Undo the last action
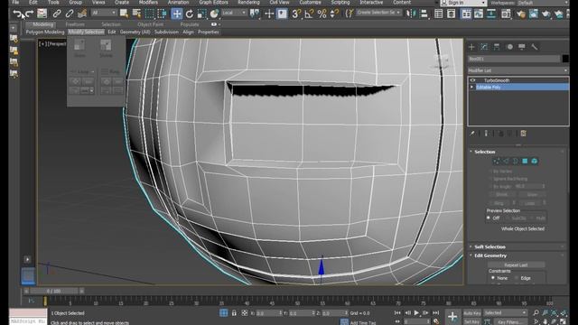 17,14
